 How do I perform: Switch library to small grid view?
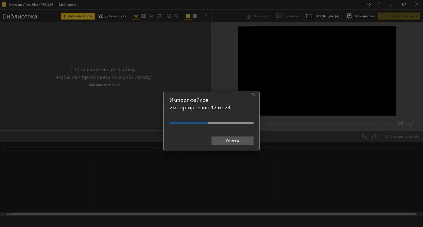click(x=195, y=16)
